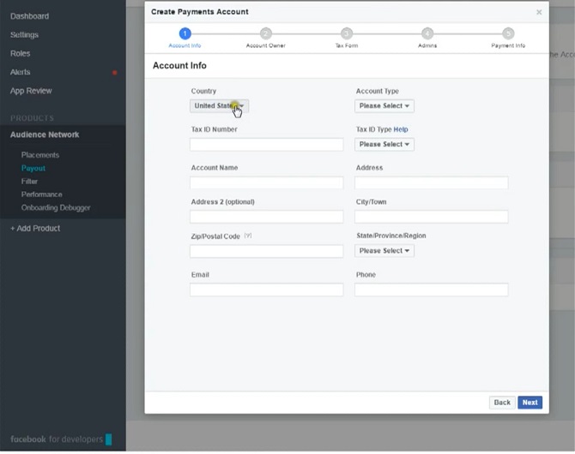Open Placements under Audience Network
Image resolution: width=575 pixels, height=454 pixels.
[40, 155]
